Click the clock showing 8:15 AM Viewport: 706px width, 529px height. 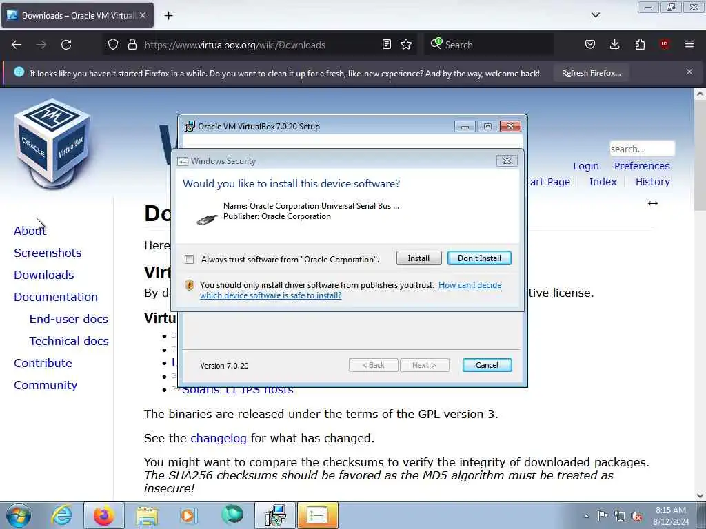(670, 510)
